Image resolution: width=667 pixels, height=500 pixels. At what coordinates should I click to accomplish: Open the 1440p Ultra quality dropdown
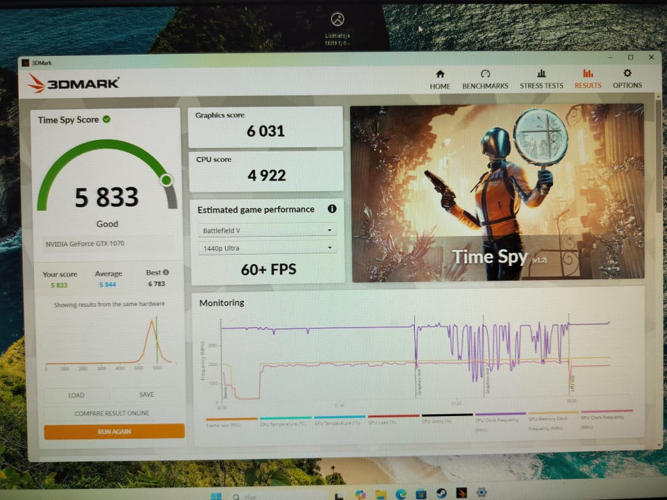(267, 248)
